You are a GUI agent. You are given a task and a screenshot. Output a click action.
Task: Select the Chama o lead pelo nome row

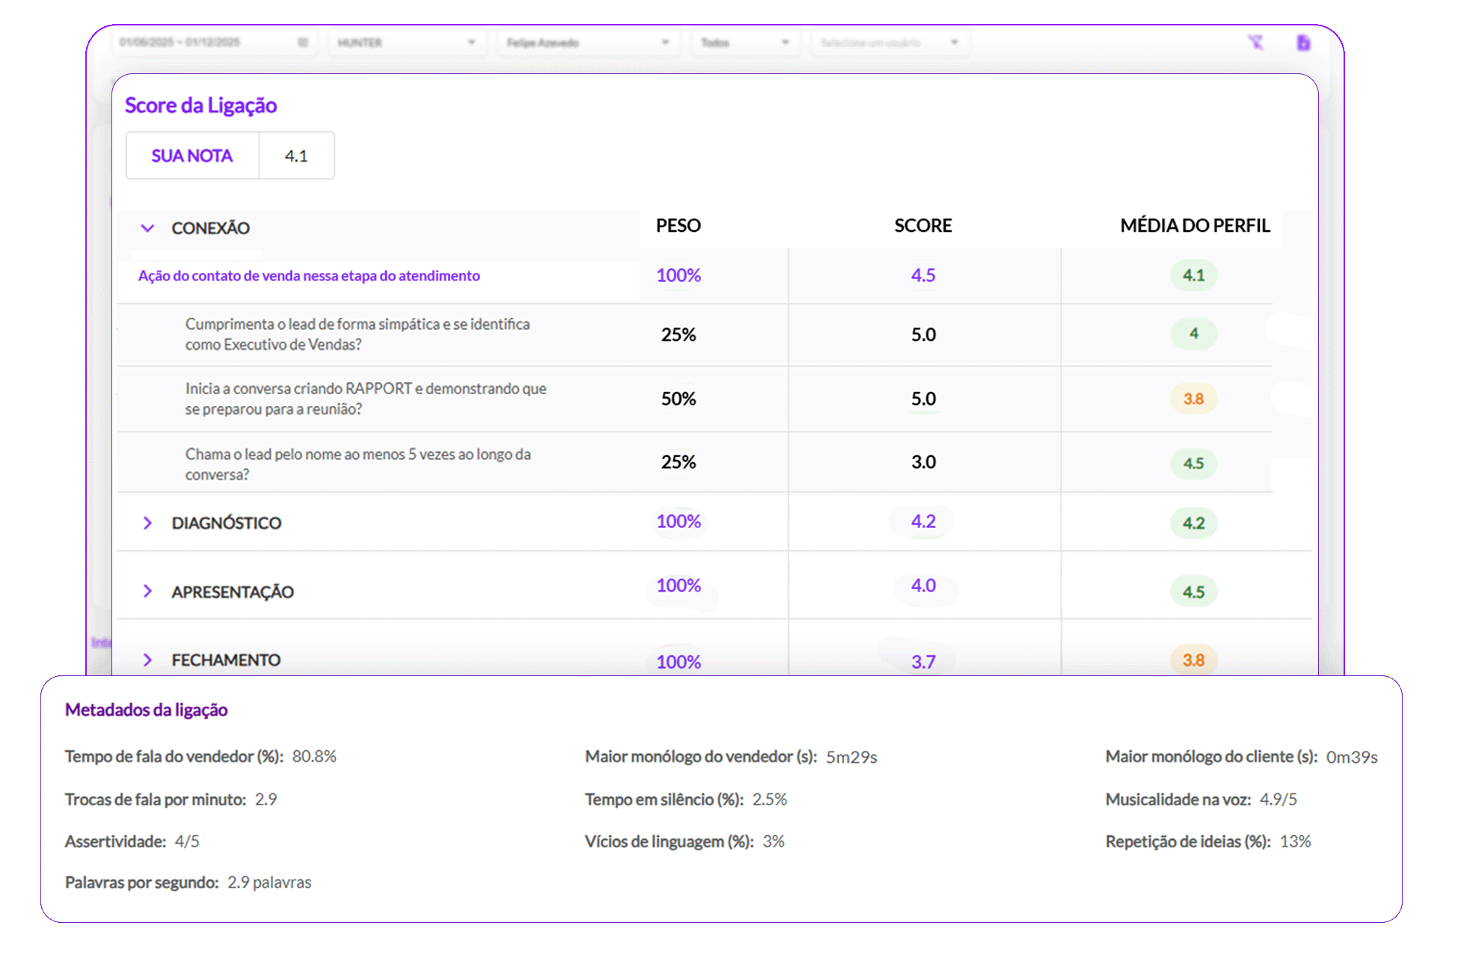coord(358,464)
